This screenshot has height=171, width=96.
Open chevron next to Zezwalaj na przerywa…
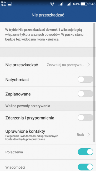tap(89, 65)
